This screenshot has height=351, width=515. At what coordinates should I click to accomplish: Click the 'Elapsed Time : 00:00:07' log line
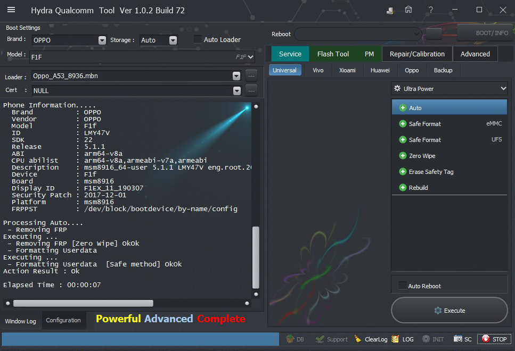52,285
